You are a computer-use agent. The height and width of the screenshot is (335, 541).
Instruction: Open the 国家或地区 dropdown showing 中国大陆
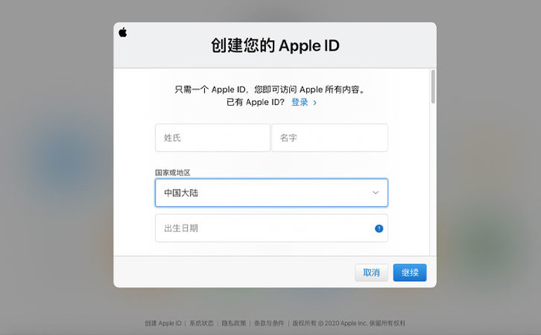click(271, 193)
